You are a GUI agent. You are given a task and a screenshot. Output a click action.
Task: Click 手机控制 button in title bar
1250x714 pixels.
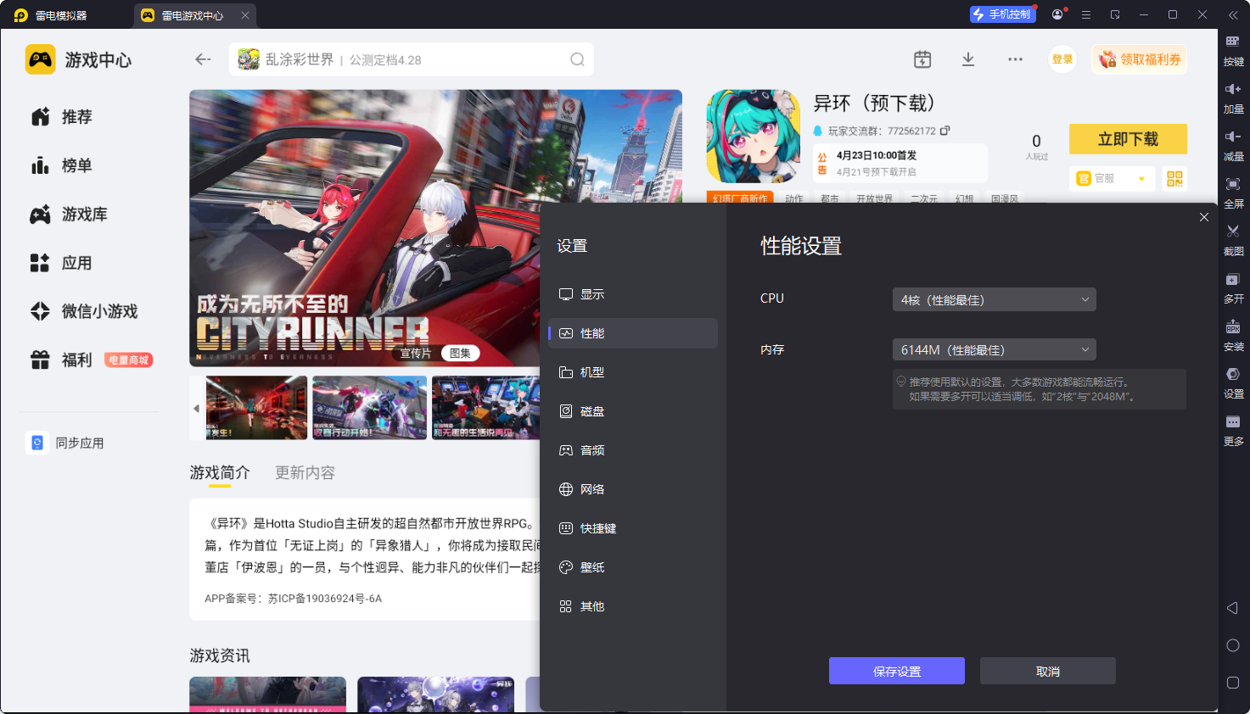(x=1003, y=14)
